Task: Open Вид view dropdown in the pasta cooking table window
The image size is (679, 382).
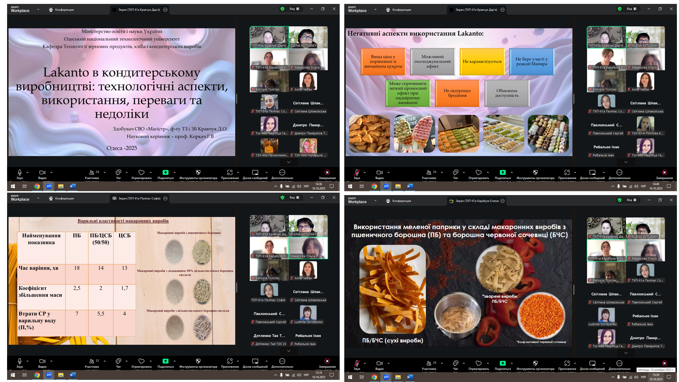Action: click(x=294, y=198)
